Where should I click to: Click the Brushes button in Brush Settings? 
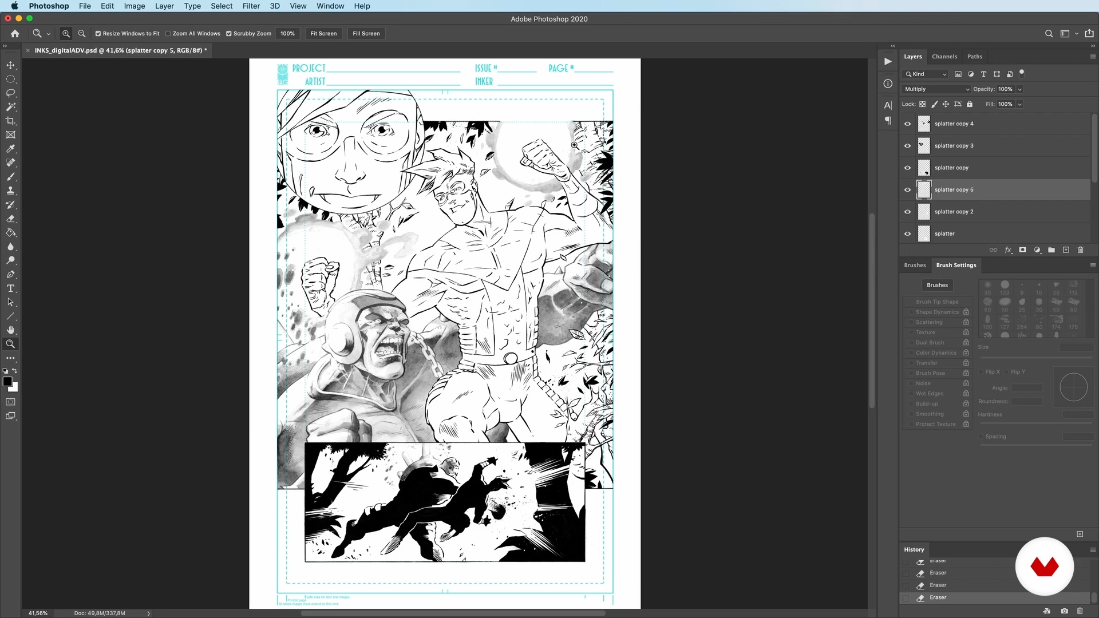pos(937,285)
